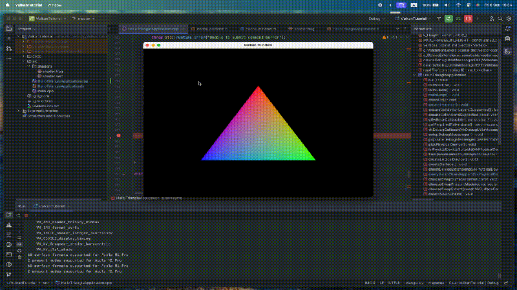This screenshot has width=517, height=290.
Task: Click the Build hammer icon in toolbar
Action: (439, 19)
